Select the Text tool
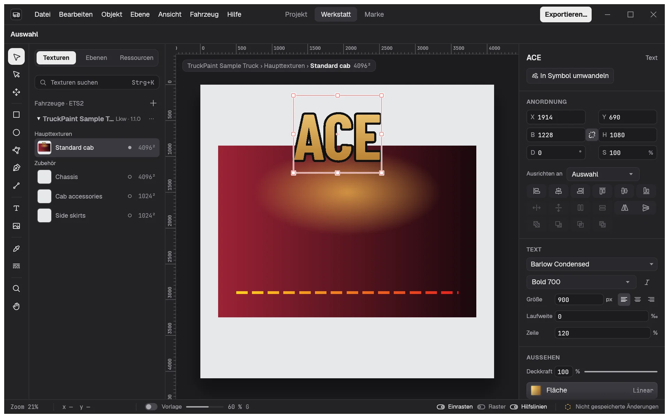This screenshot has height=418, width=669. [x=16, y=208]
